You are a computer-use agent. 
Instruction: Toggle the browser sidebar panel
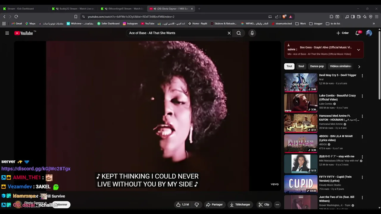click(x=353, y=17)
